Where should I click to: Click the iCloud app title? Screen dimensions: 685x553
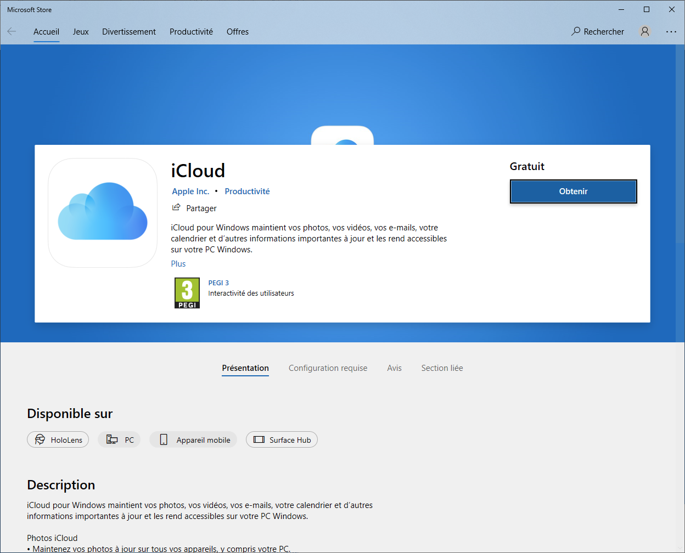(x=198, y=171)
